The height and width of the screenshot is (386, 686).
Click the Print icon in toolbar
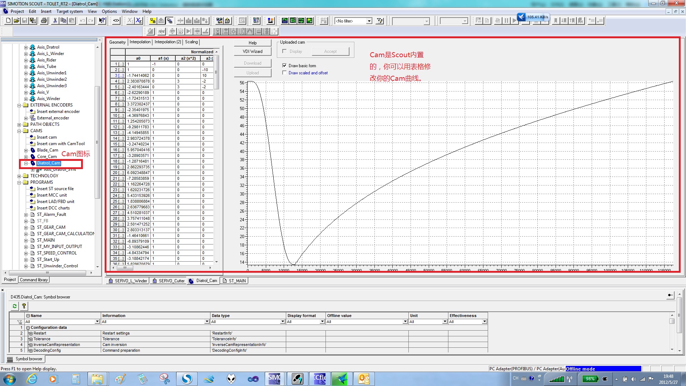click(44, 21)
